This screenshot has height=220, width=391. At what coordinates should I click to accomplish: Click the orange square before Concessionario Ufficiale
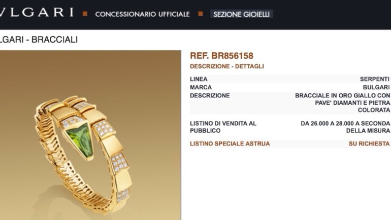[x=85, y=14]
